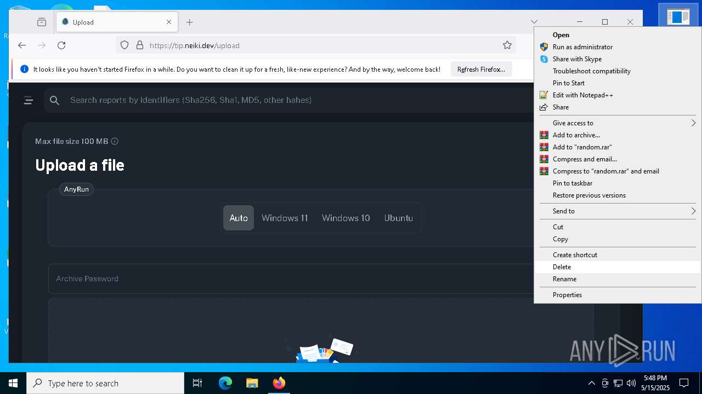Image resolution: width=702 pixels, height=394 pixels.
Task: Select the Windows 11 option
Action: coord(285,218)
